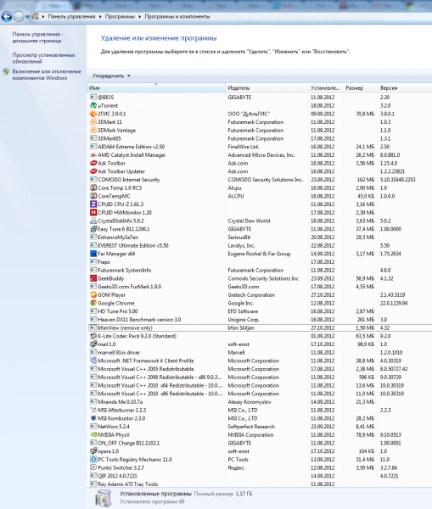Select EVEREST Ultimate Edition v5.50 row
The width and height of the screenshot is (432, 509).
click(260, 245)
